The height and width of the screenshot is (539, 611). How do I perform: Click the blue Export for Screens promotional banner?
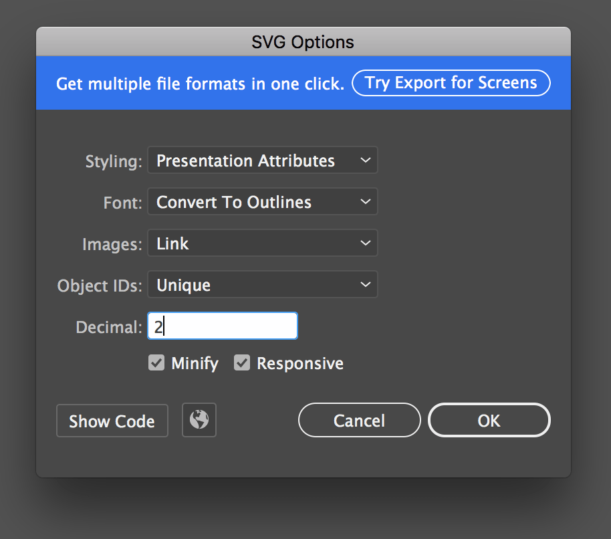[x=201, y=83]
